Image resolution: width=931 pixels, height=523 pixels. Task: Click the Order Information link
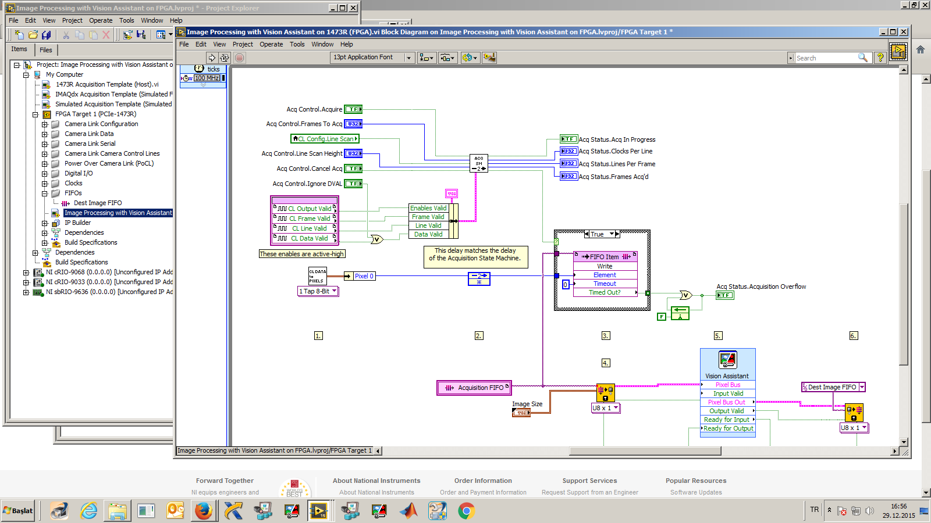(x=483, y=481)
